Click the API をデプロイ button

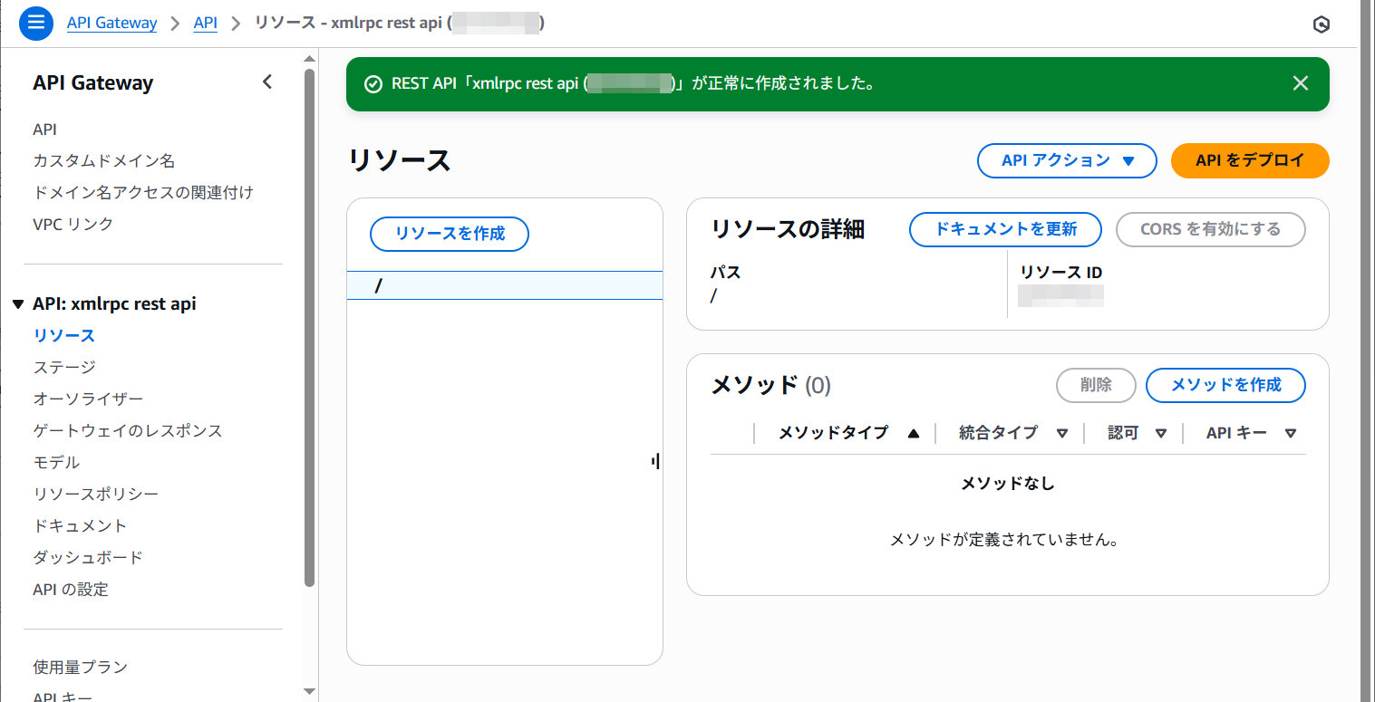click(x=1249, y=160)
